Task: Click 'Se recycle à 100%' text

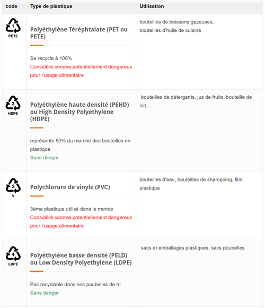Action: point(51,58)
